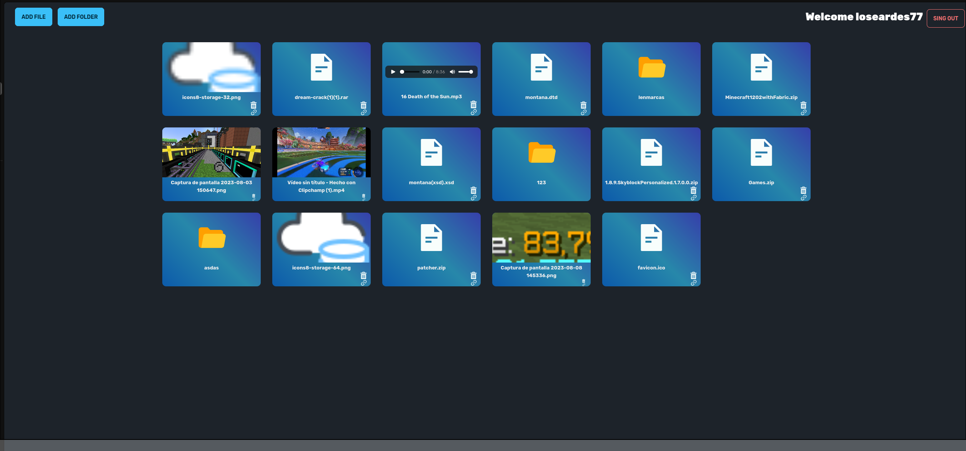The image size is (966, 451).
Task: Delete patcher.zip file
Action: 473,276
